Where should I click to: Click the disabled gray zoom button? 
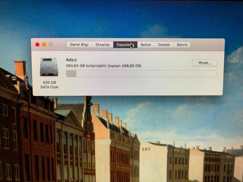[x=51, y=45]
